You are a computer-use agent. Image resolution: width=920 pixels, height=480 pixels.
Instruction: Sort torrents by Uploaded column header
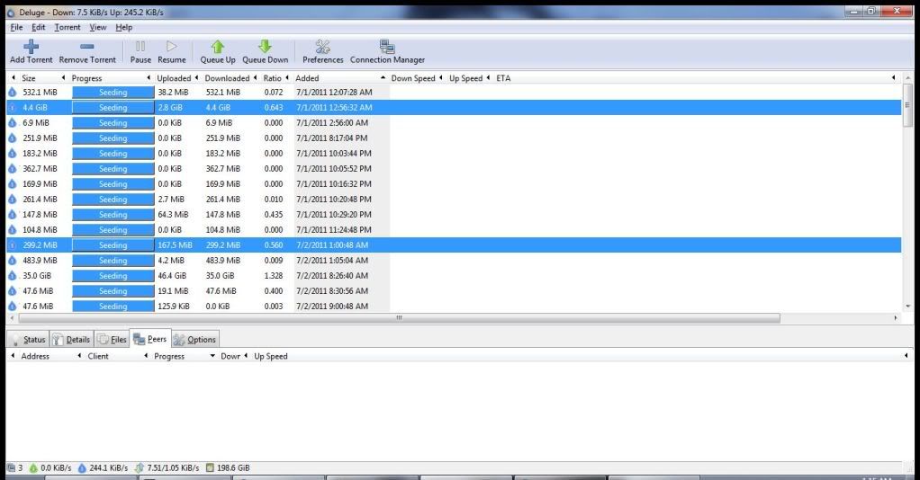click(x=176, y=78)
